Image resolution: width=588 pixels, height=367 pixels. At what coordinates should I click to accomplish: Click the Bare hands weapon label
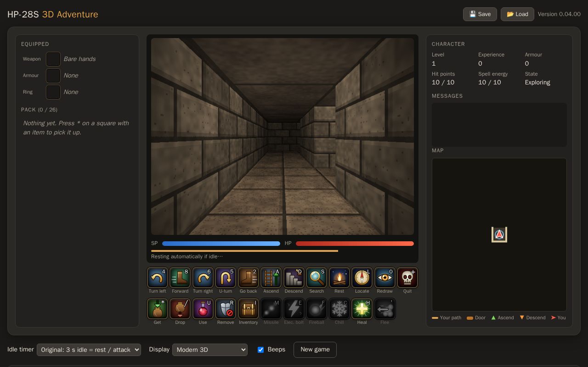[x=79, y=59]
